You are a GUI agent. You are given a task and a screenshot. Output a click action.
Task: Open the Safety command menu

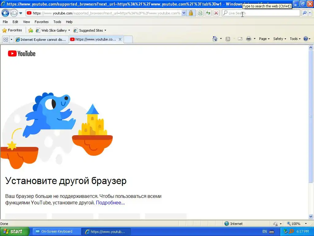(x=280, y=39)
